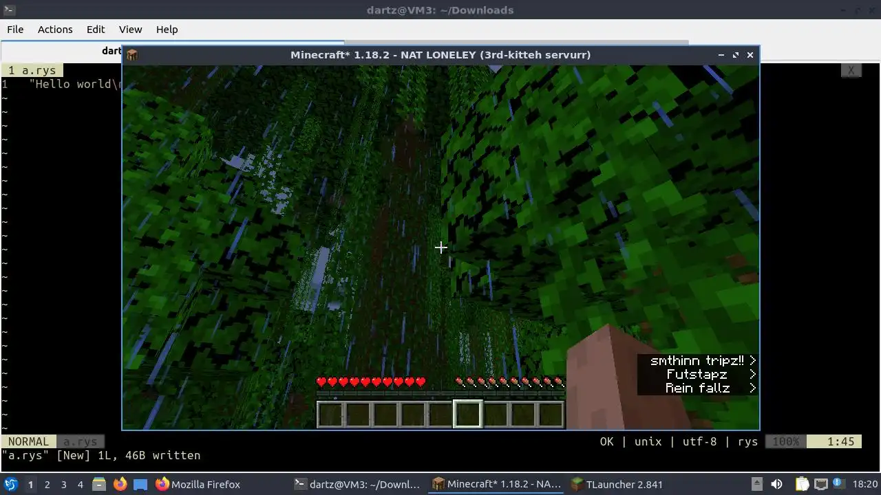Maximize the Minecraft window
This screenshot has width=881, height=495.
(735, 55)
